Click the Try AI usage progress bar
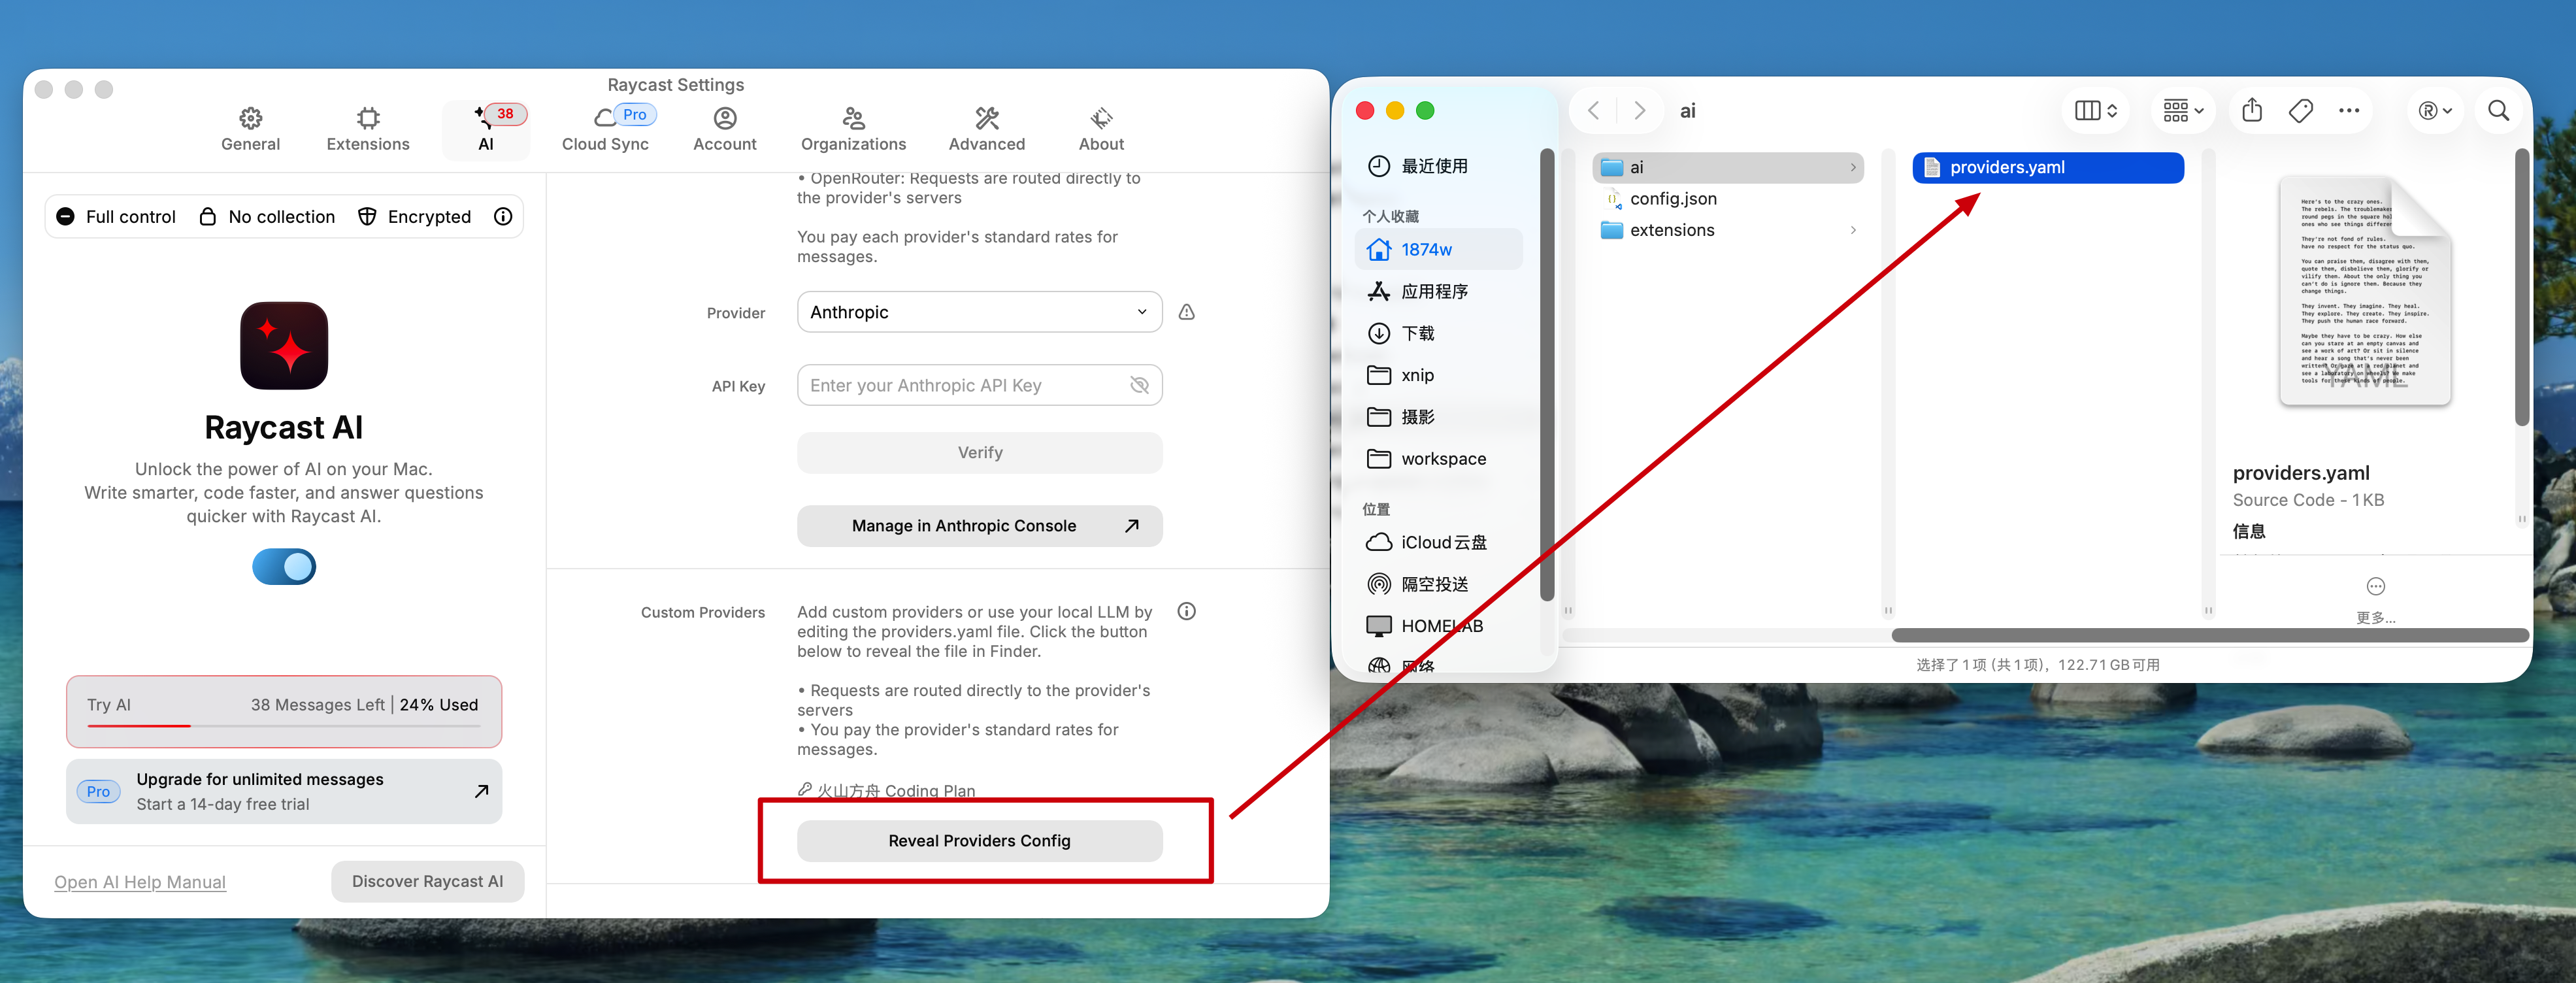The height and width of the screenshot is (983, 2576). [284, 725]
